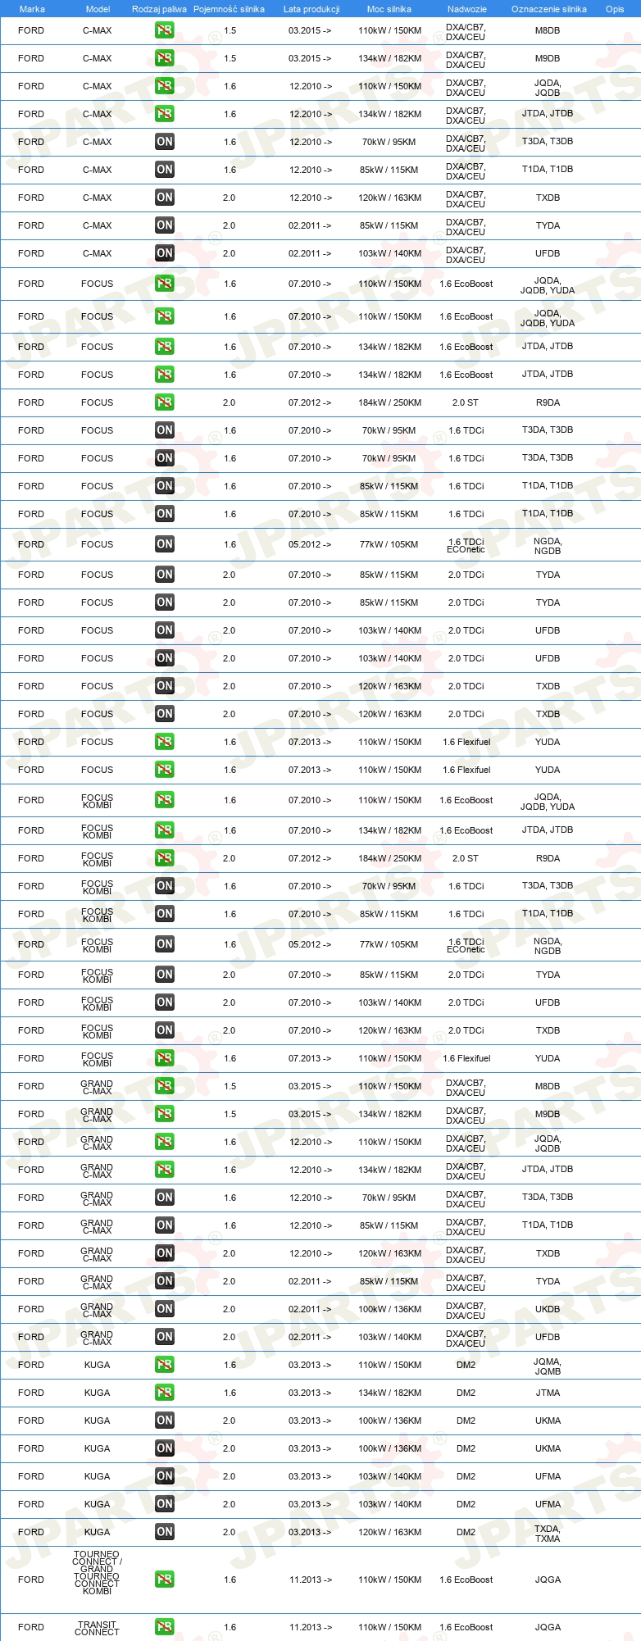Click 100kW / 136KM in the GRAND C-MAX row

(389, 1309)
